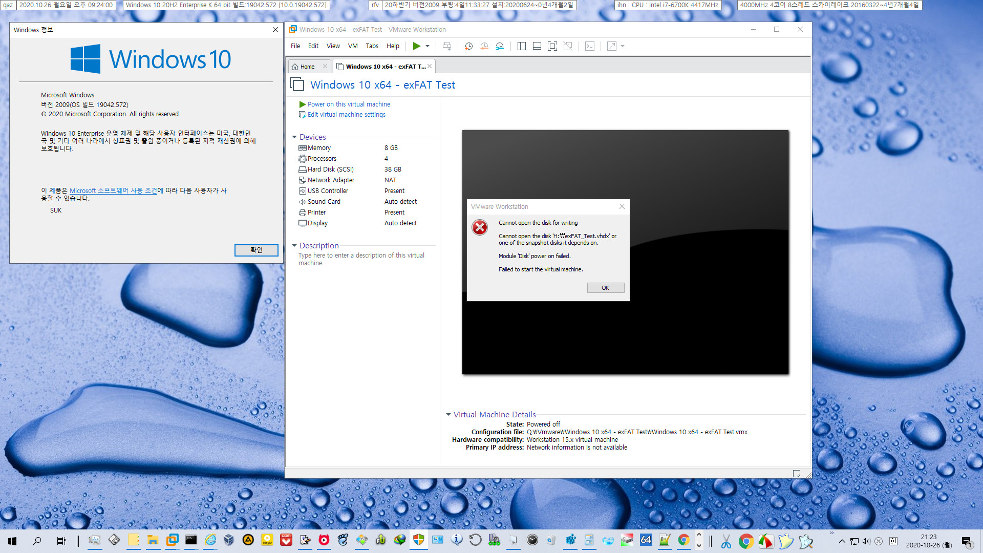
Task: Click 확인 to close Windows info dialog
Action: [256, 250]
